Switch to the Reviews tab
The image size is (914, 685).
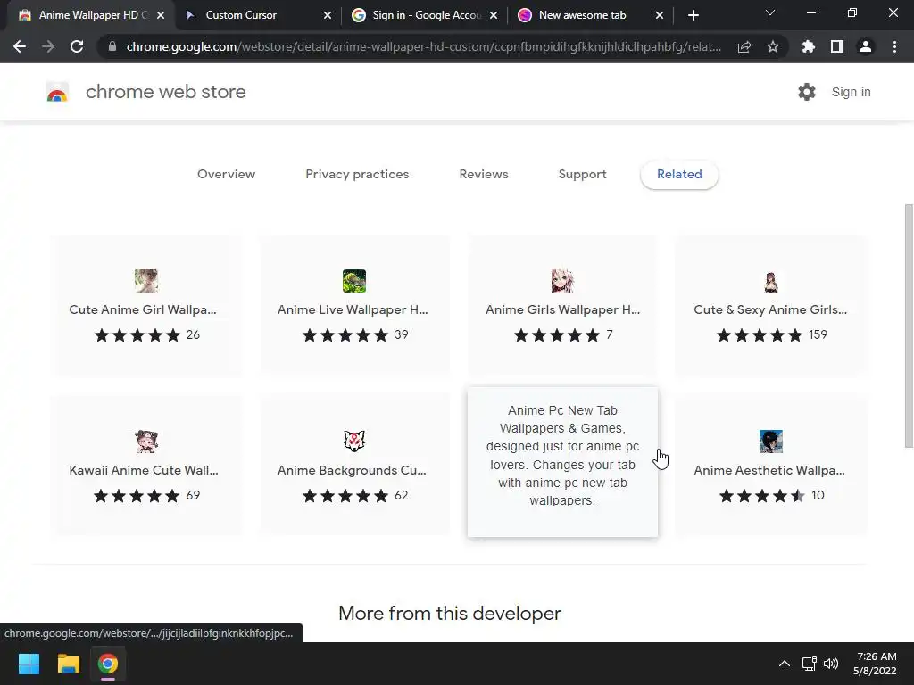(x=484, y=174)
